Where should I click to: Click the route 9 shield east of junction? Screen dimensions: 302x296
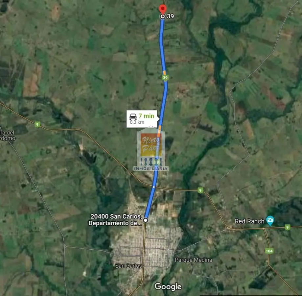pyautogui.click(x=200, y=190)
